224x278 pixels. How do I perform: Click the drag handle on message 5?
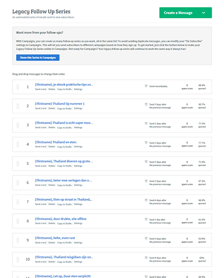click(x=18, y=164)
